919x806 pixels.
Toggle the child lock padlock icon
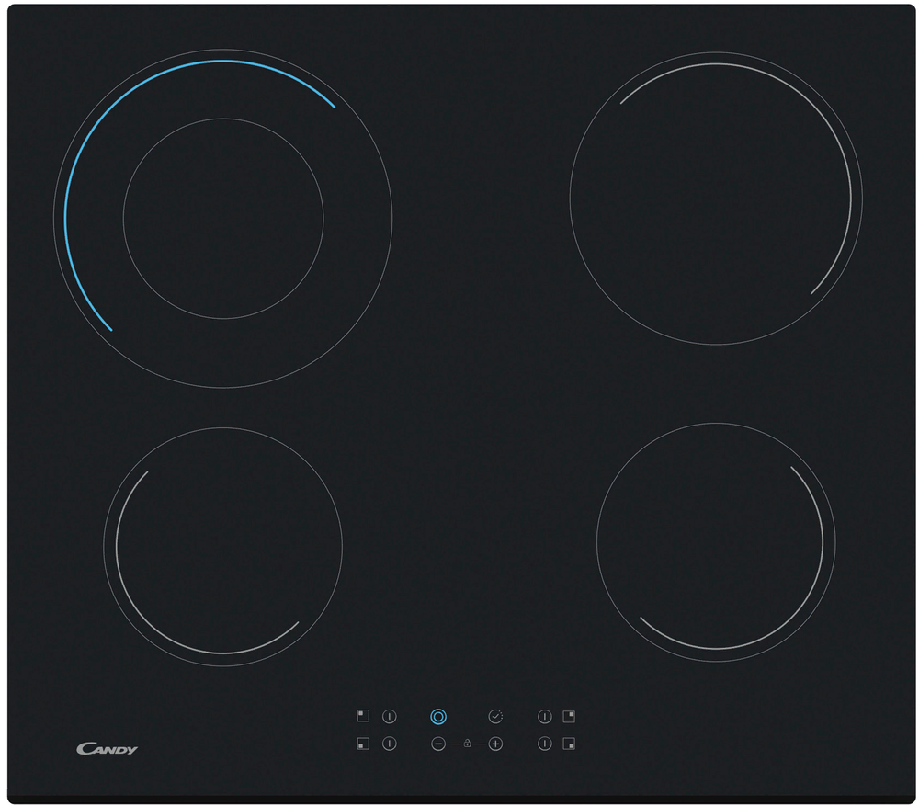tap(467, 744)
